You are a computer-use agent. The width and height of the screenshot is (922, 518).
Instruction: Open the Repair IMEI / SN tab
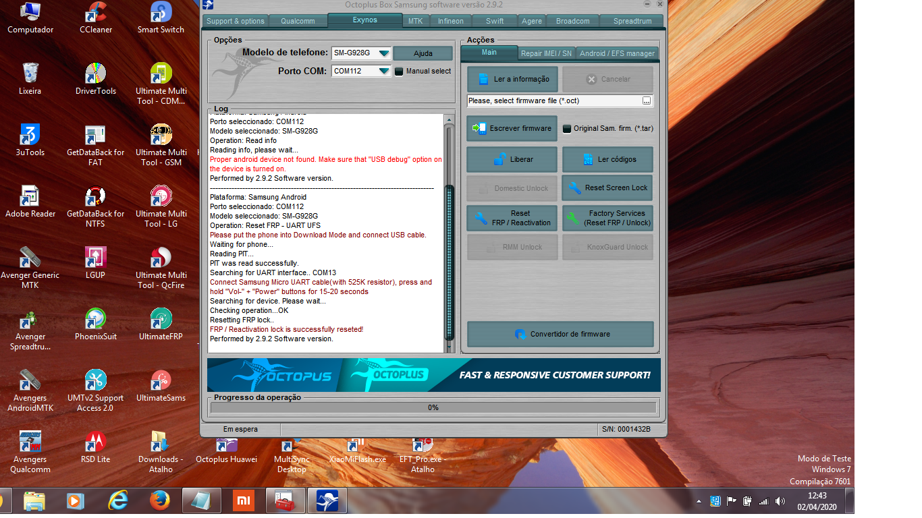546,53
